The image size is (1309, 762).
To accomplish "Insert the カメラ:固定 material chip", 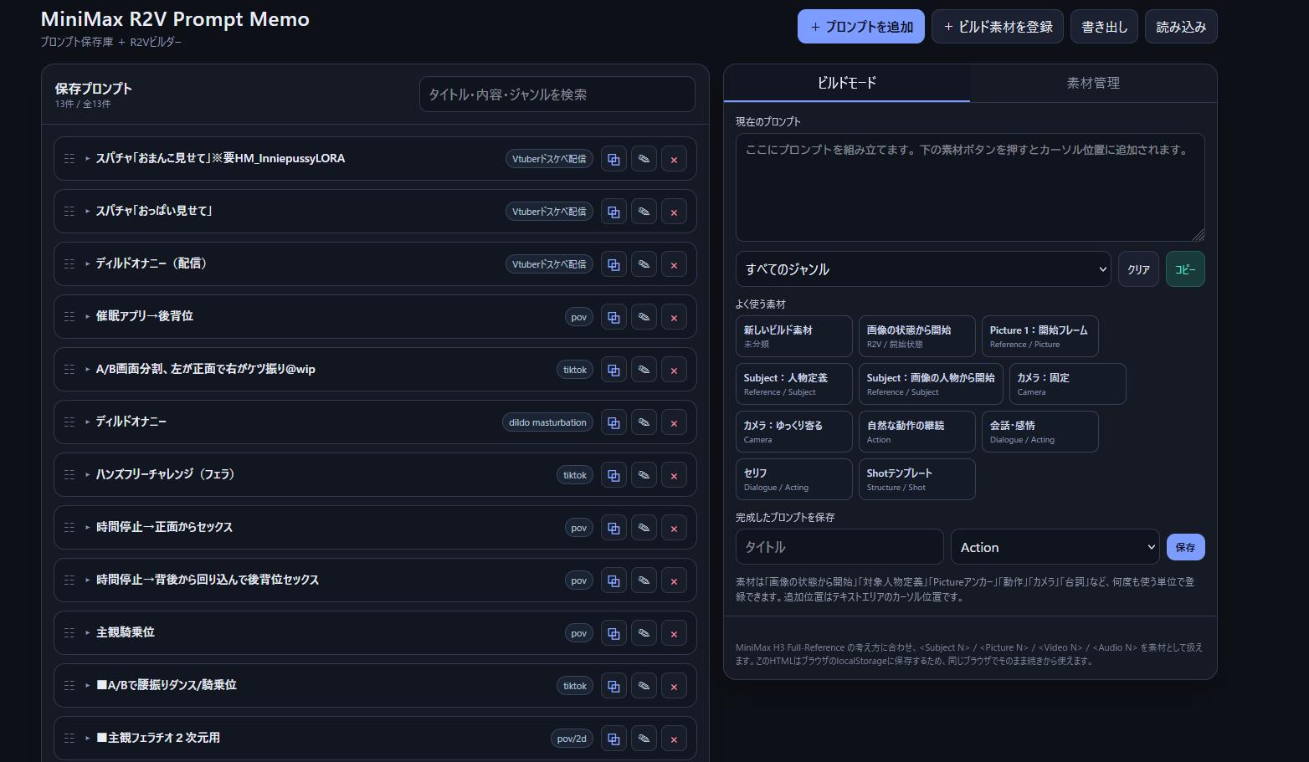I will click(x=1067, y=384).
